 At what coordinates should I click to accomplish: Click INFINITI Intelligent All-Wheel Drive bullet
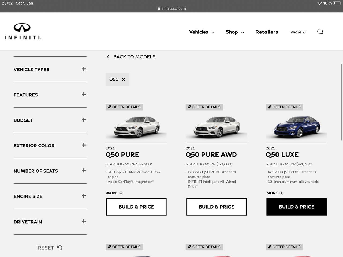coord(212,184)
